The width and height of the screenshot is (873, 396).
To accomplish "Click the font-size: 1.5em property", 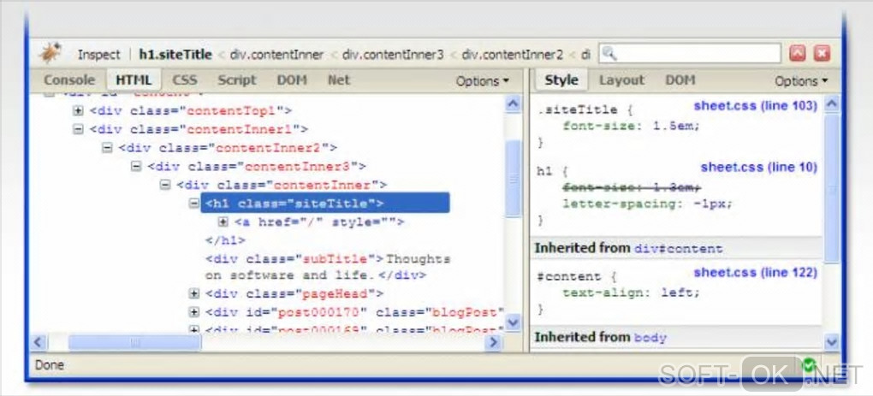I will 631,126.
